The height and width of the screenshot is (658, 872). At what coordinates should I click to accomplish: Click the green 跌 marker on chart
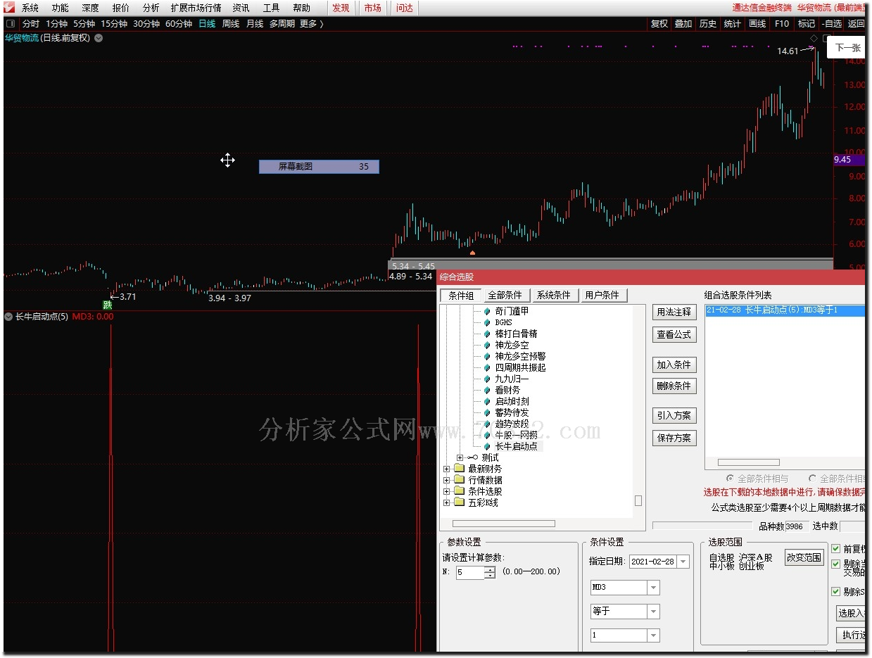click(107, 305)
